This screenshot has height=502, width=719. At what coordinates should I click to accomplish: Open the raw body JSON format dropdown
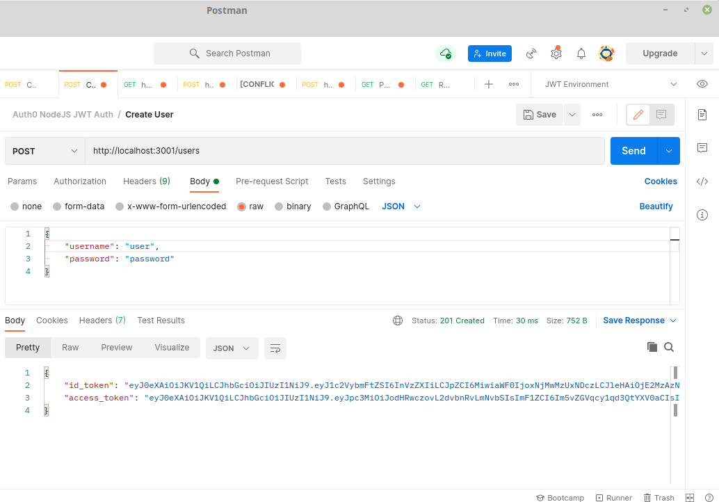(401, 207)
